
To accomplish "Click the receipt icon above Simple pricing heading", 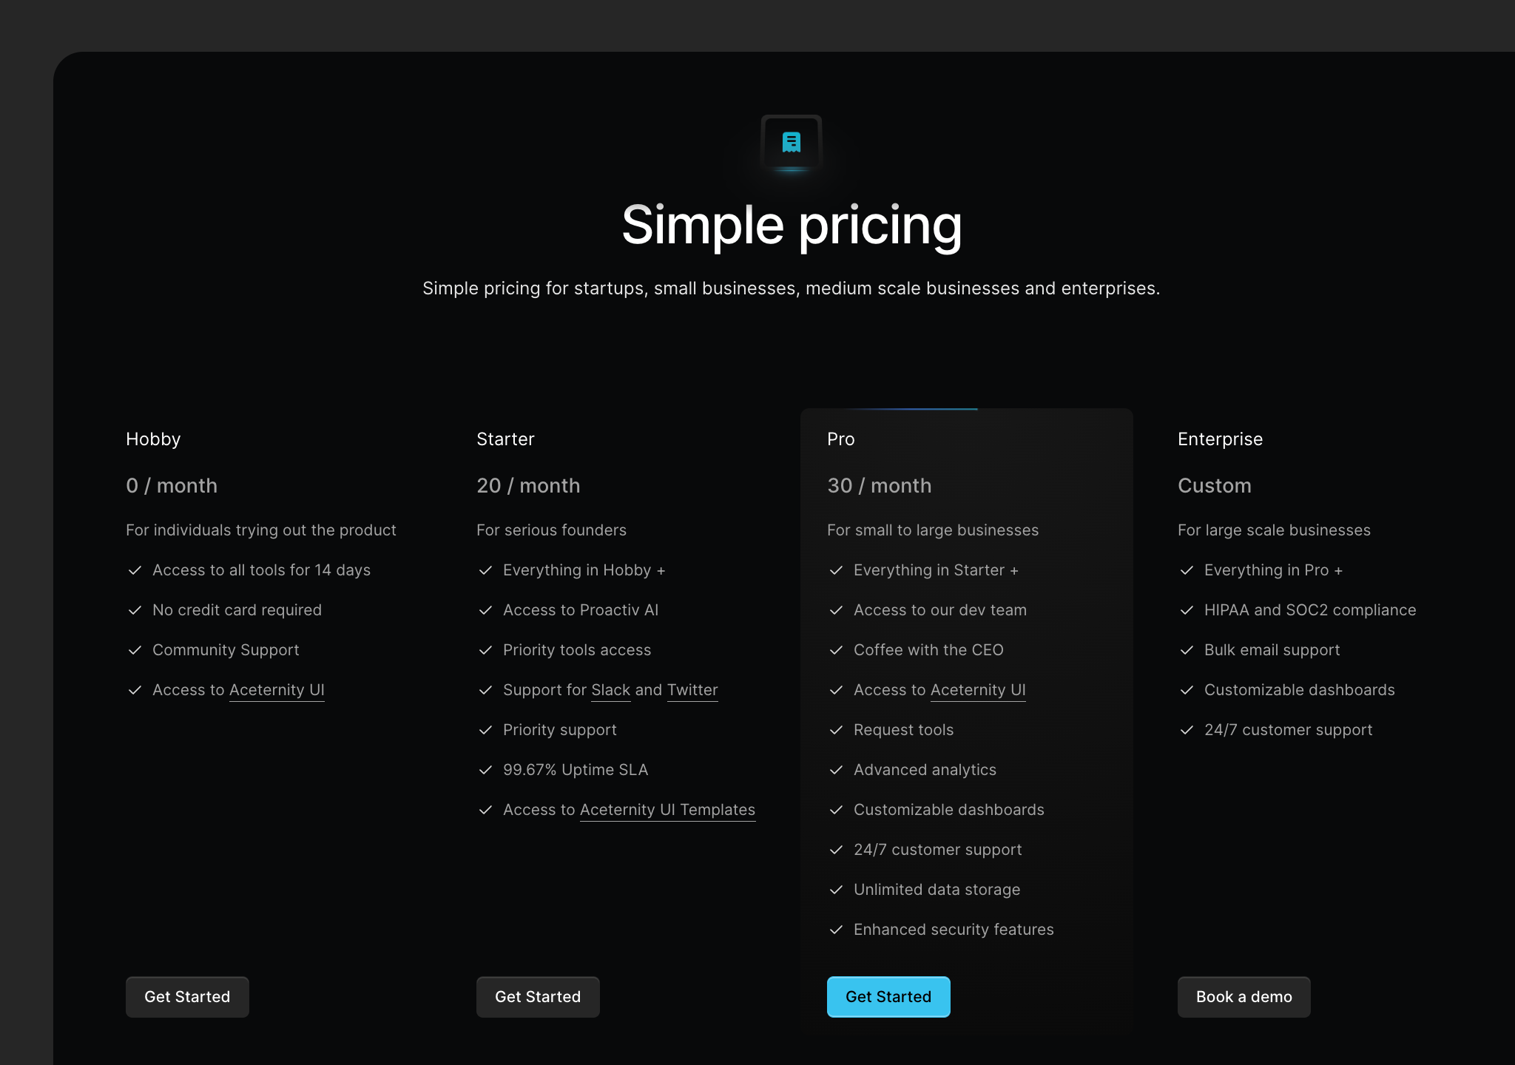I will [x=791, y=142].
